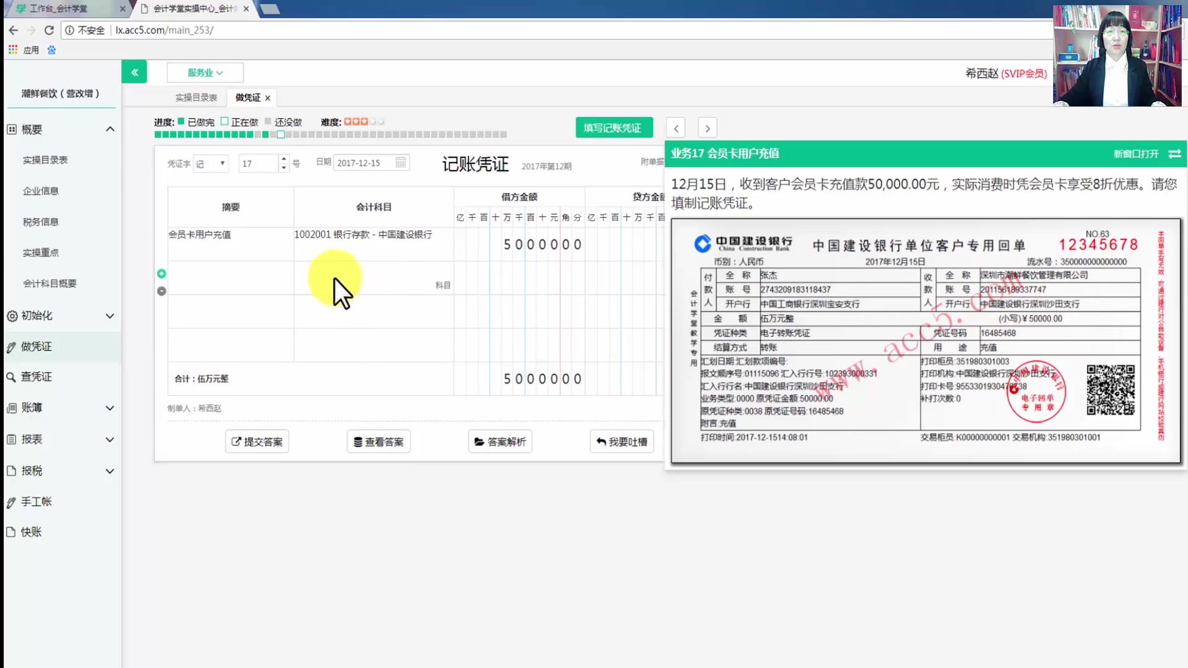Click the 填写记账凭证 button
The height and width of the screenshot is (668, 1188).
click(613, 128)
